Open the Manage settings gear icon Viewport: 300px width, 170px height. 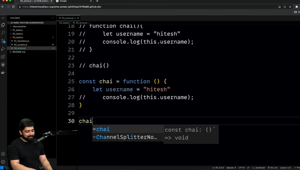coord(3,161)
